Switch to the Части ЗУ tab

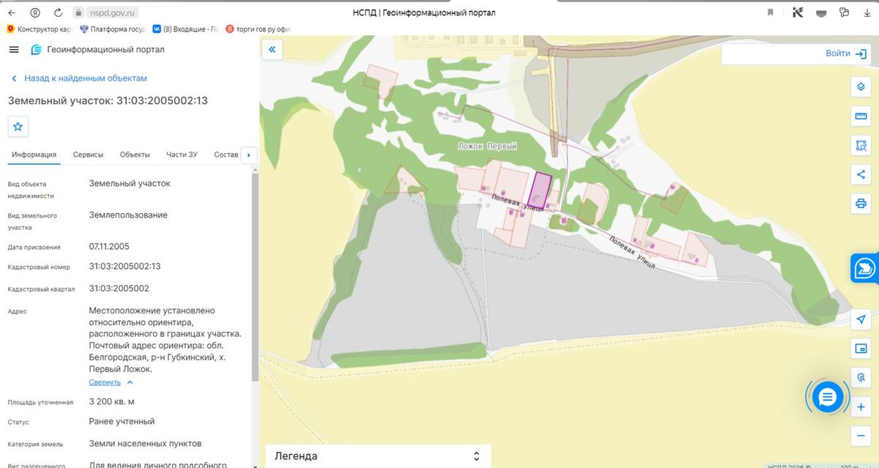182,155
